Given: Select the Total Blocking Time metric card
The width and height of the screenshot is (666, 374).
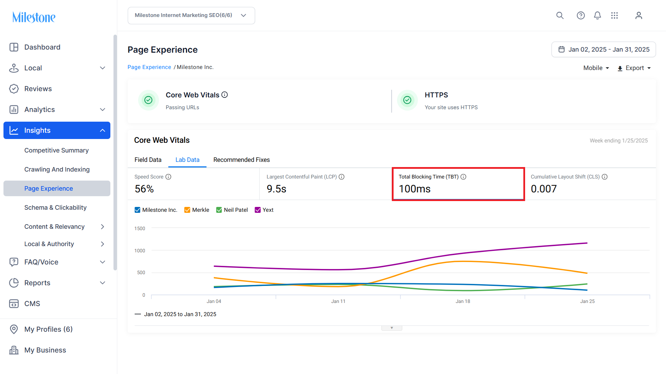Looking at the screenshot, I should coord(458,184).
